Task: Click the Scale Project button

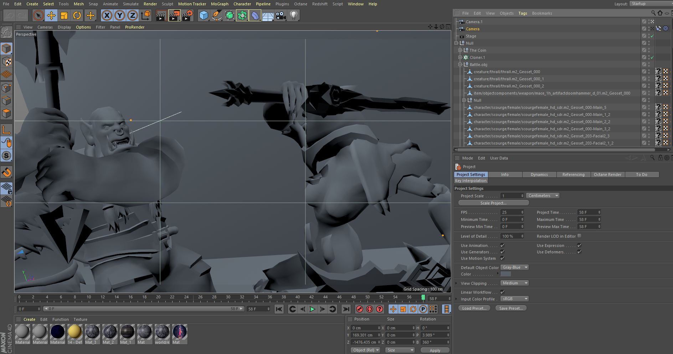Action: tap(493, 203)
